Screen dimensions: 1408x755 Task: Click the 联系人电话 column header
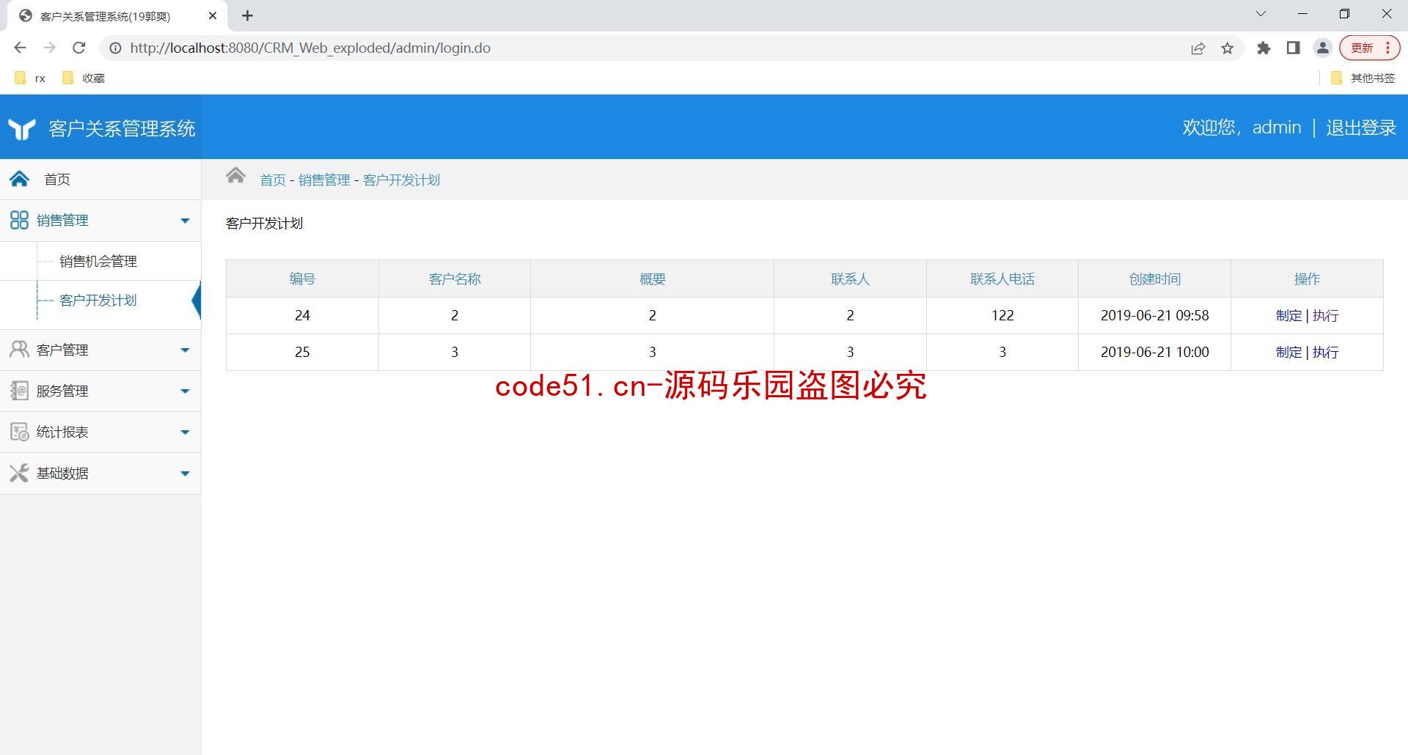pos(1002,279)
